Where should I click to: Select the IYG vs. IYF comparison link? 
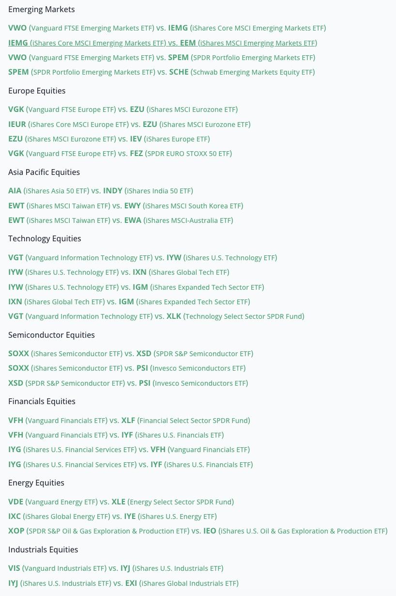[x=130, y=465]
